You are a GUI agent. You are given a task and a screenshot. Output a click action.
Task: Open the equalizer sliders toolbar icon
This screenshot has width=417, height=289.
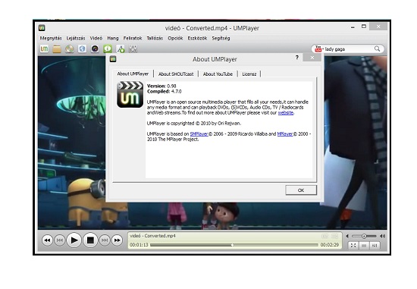click(x=133, y=49)
